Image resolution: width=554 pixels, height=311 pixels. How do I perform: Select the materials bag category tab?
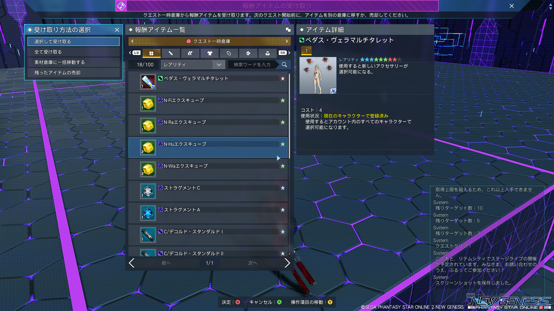tap(267, 53)
